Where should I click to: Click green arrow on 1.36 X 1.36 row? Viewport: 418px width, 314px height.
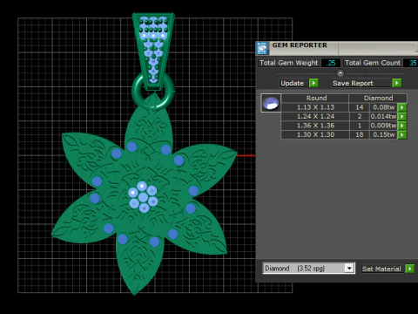pos(402,126)
